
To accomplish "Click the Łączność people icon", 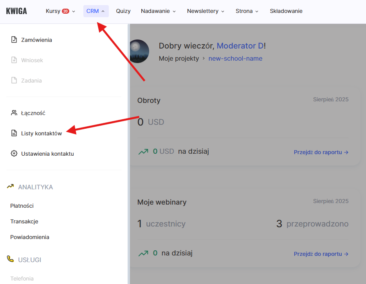I will (14, 113).
